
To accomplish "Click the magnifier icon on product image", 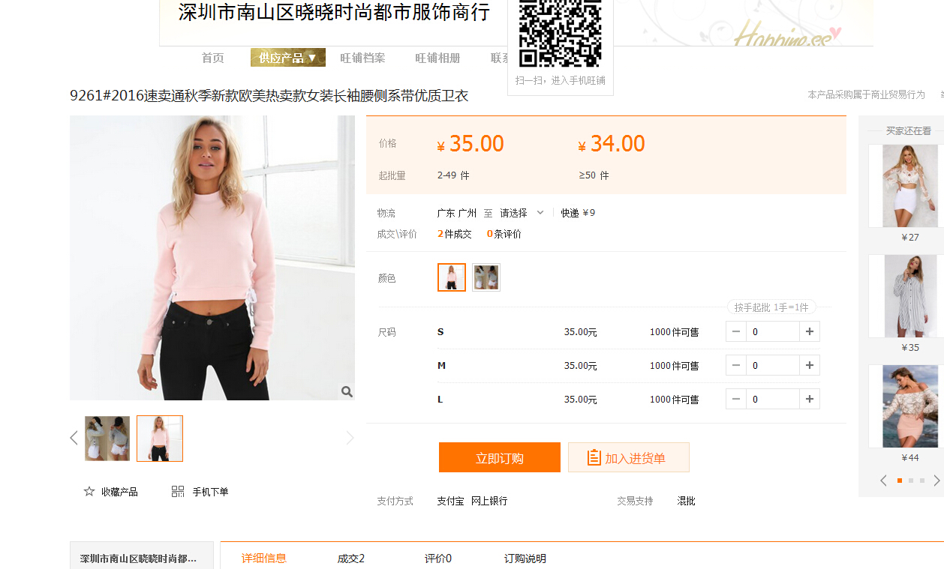I will pos(347,391).
